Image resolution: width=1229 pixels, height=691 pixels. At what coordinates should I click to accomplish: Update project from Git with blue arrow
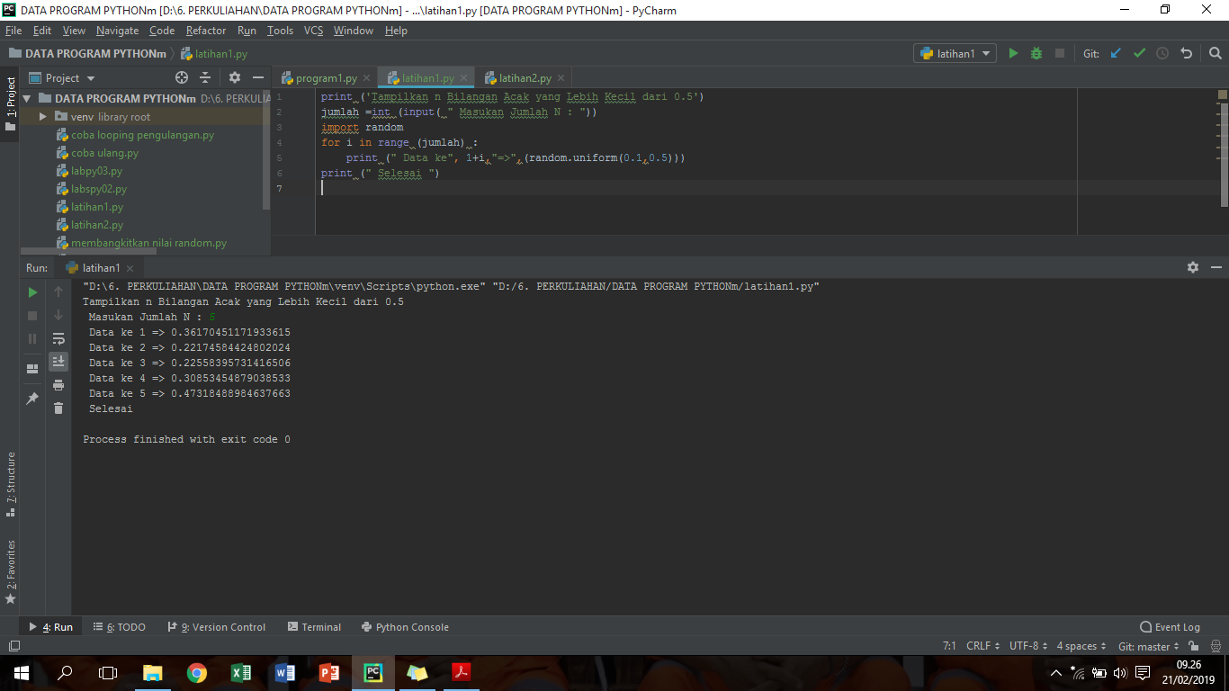[1117, 53]
